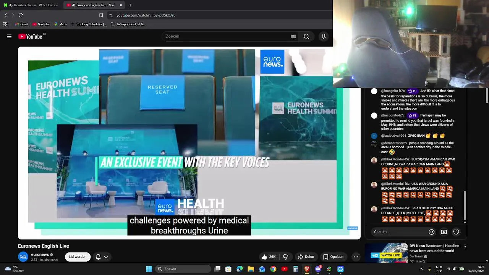489x275 pixels.
Task: Open the DW News livestream thumbnail
Action: coord(386,253)
